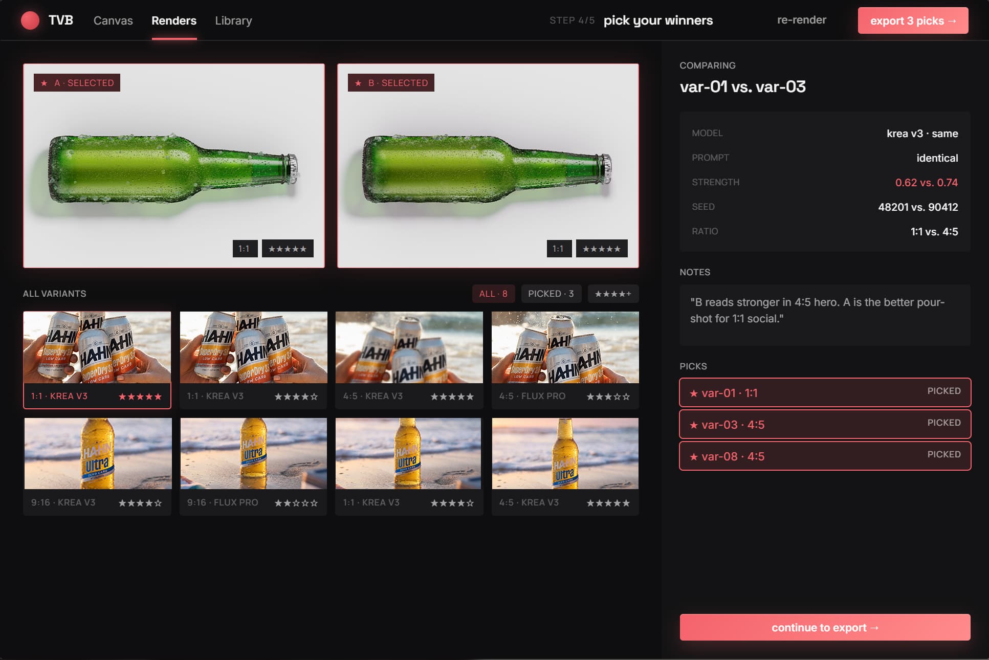Click the star in the A · SELECTED badge

point(44,83)
